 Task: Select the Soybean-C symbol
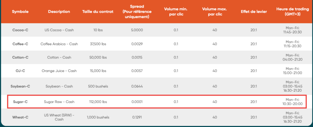coord(20,86)
